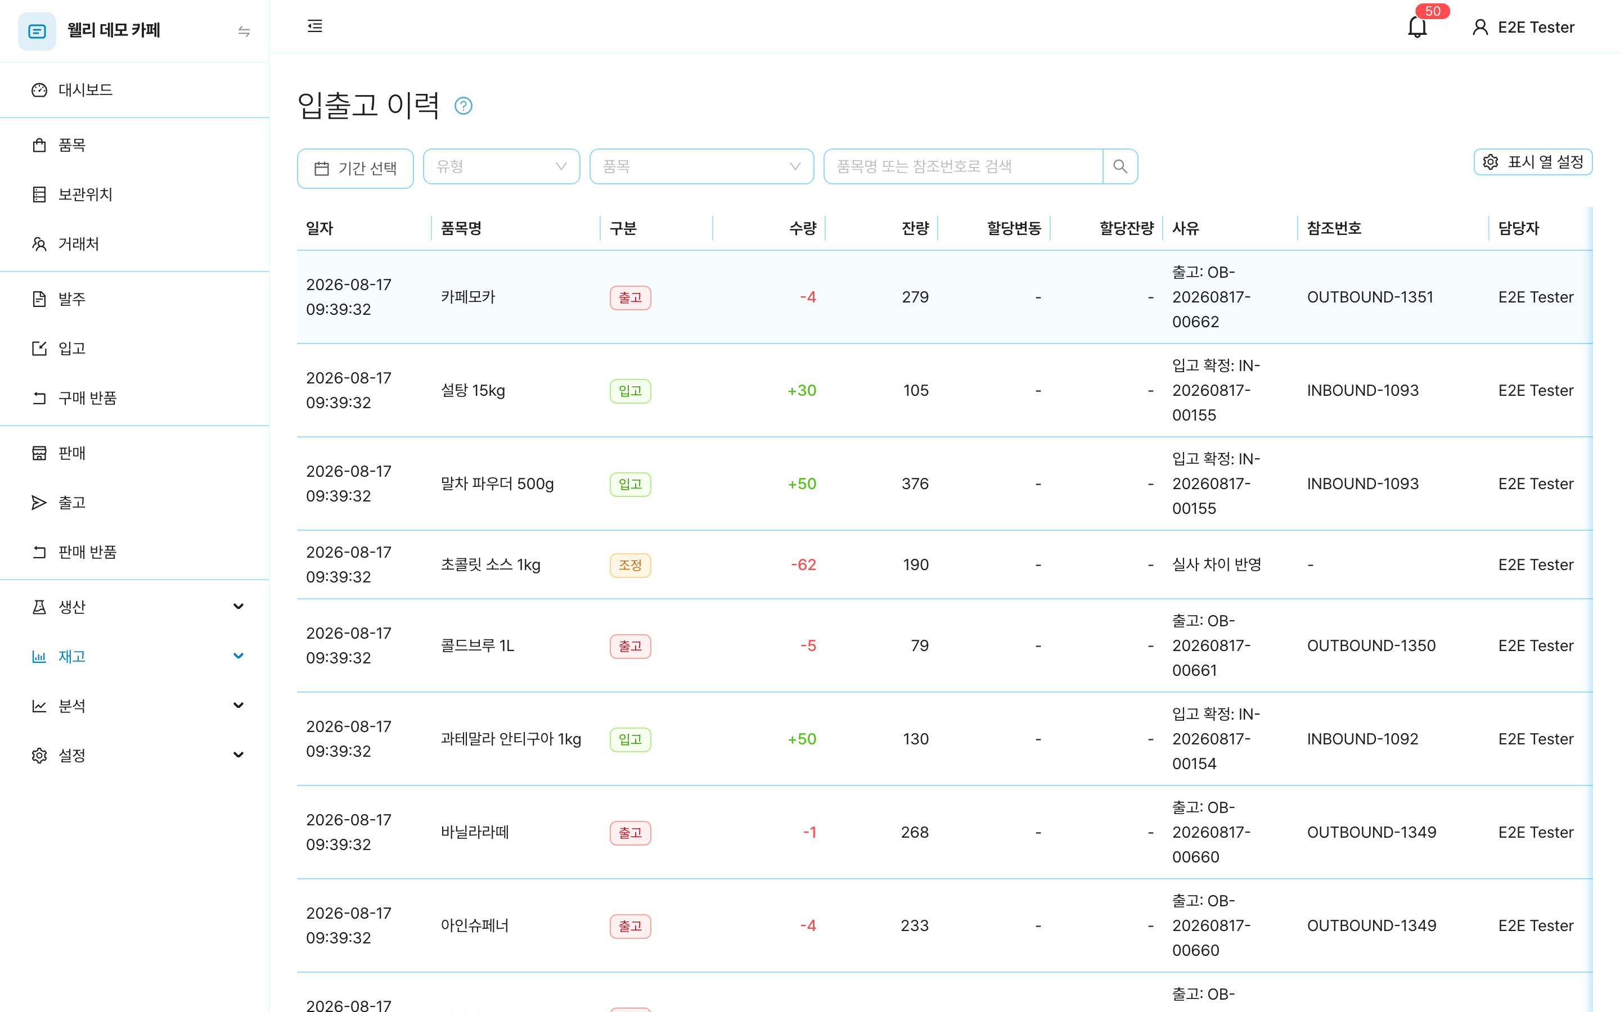Open the 기간 선택 date range picker
Image resolution: width=1620 pixels, height=1012 pixels.
point(355,168)
